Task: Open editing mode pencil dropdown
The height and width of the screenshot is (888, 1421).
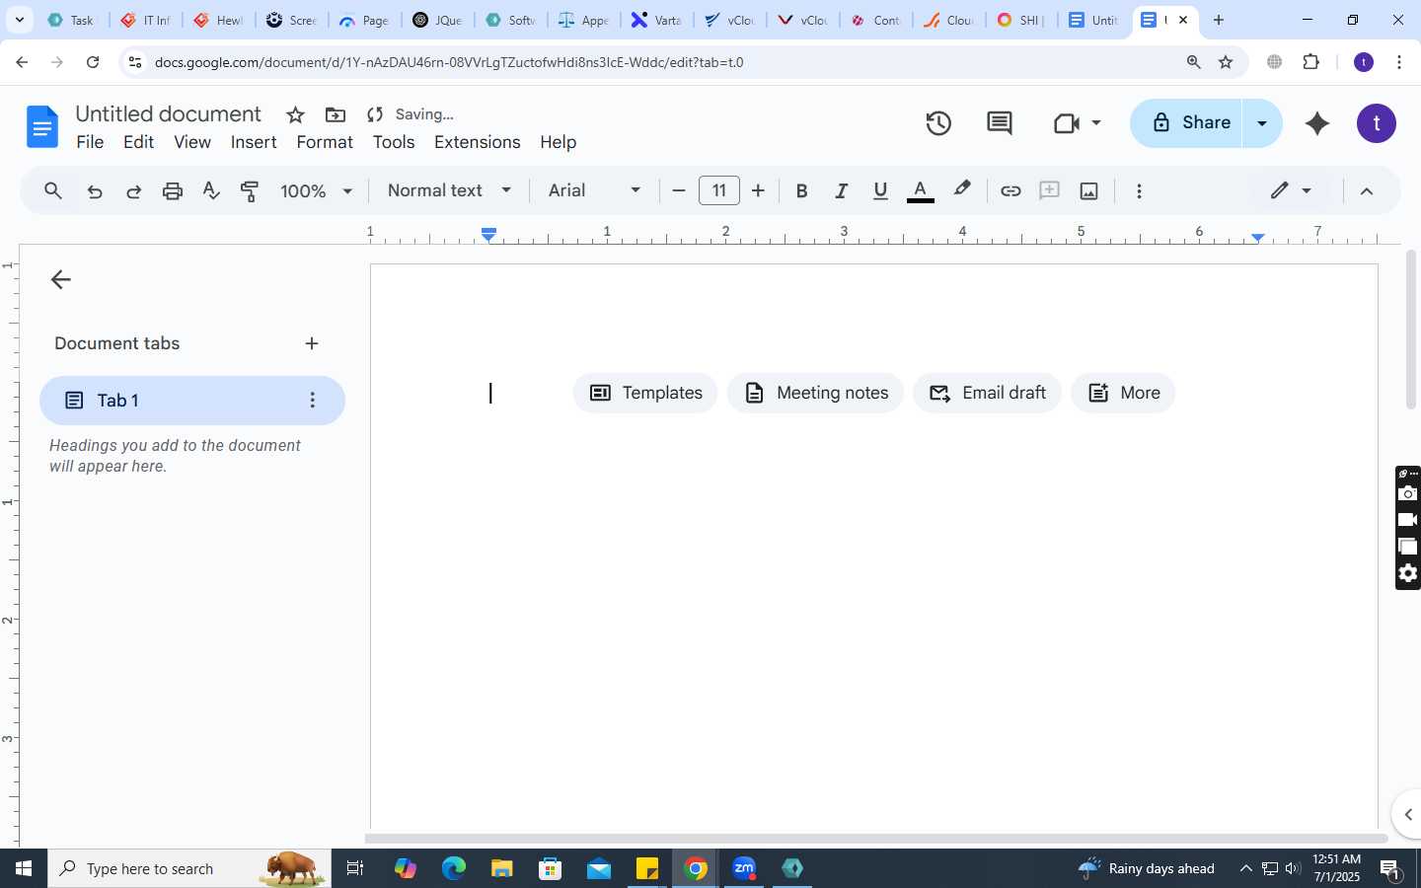Action: coord(1291,190)
